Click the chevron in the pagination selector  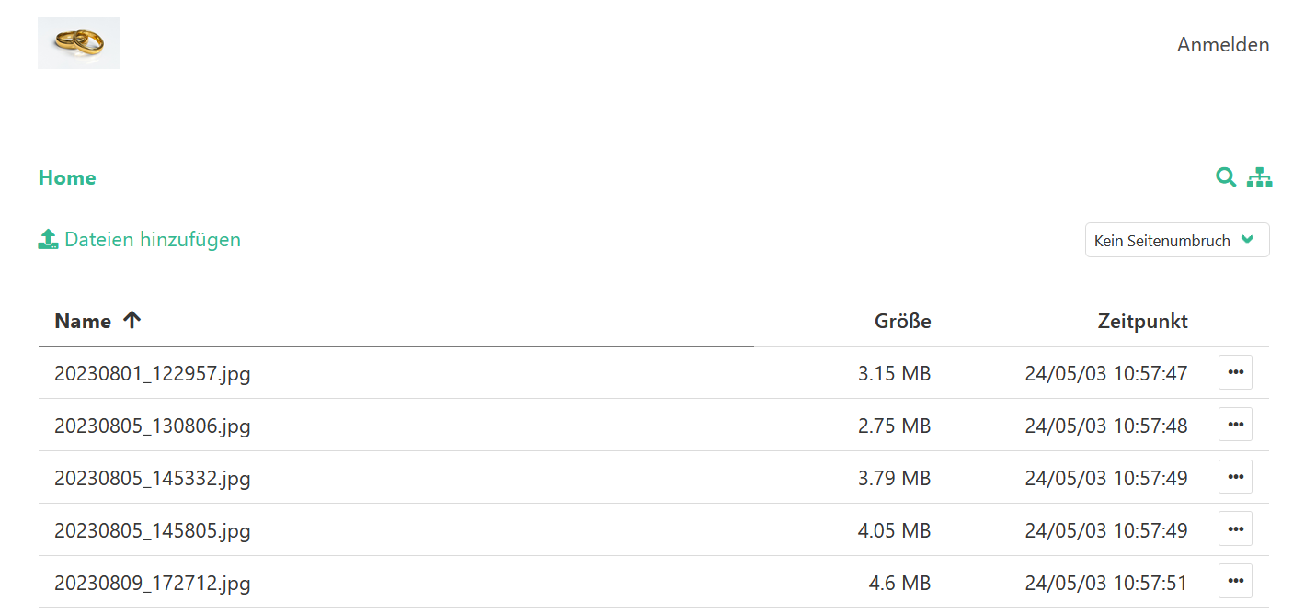pyautogui.click(x=1248, y=240)
